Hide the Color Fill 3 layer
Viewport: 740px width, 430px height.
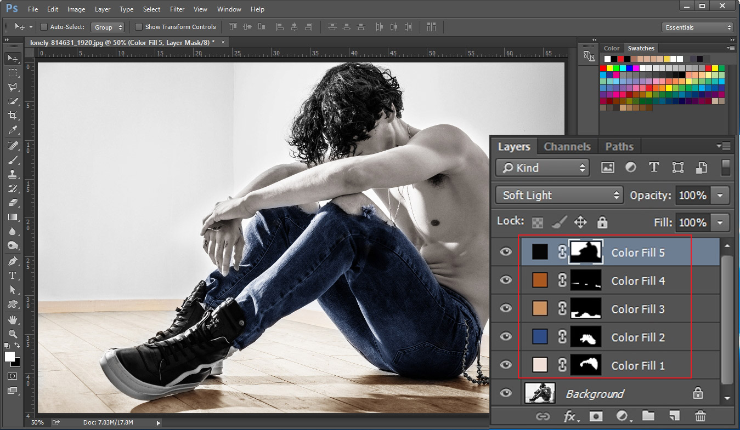point(506,309)
